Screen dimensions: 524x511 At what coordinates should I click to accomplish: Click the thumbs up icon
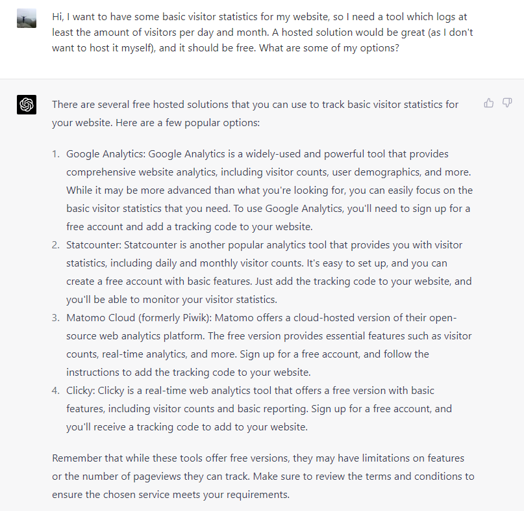click(x=488, y=103)
